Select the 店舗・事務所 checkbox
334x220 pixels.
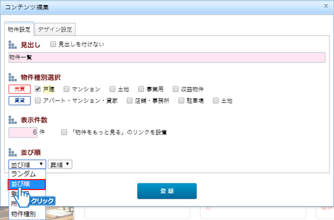[x=129, y=100]
